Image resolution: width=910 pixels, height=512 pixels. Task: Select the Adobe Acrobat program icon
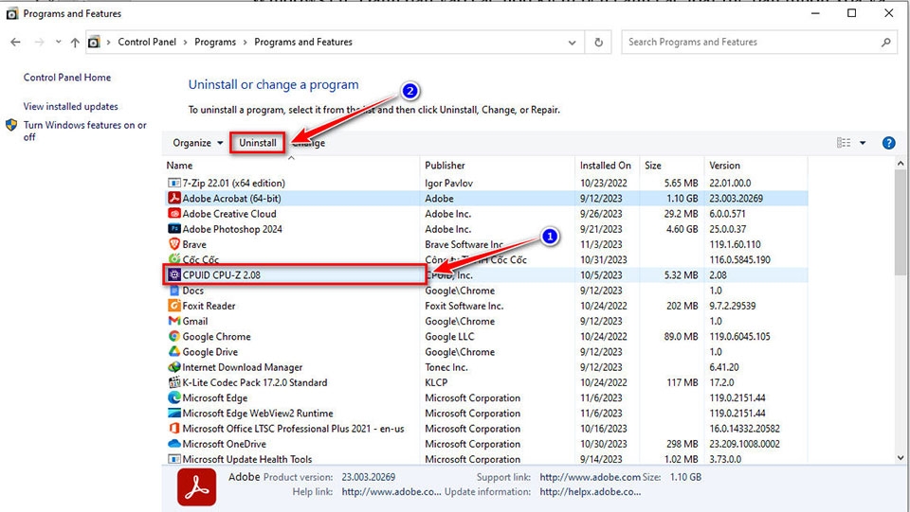click(173, 199)
